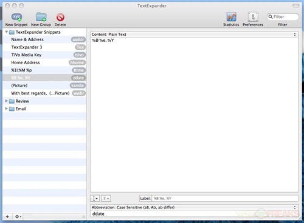Click the ttivo abbreviation badge

click(x=80, y=55)
